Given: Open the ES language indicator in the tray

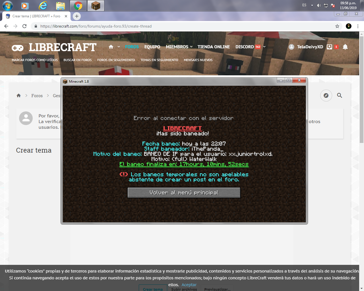Looking at the screenshot, I should click(x=304, y=5).
